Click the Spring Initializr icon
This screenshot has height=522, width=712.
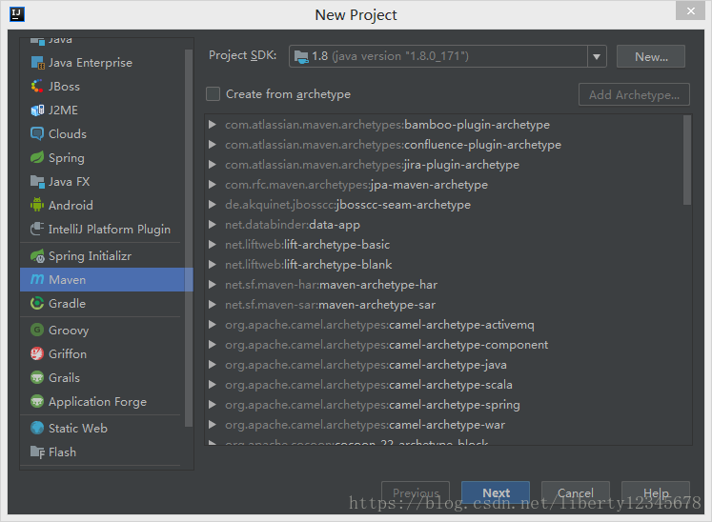[37, 256]
